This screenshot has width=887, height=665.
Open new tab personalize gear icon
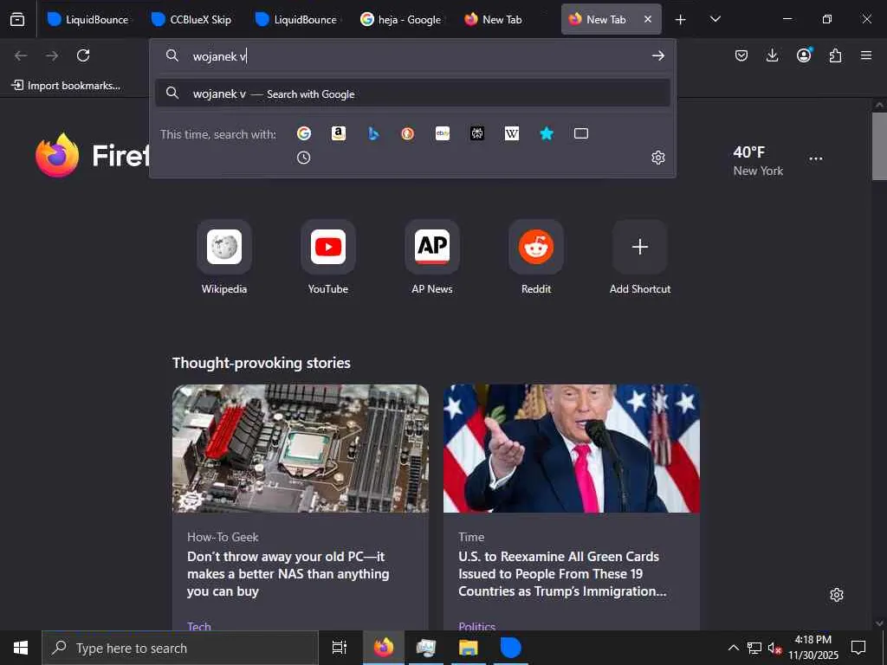pyautogui.click(x=837, y=595)
